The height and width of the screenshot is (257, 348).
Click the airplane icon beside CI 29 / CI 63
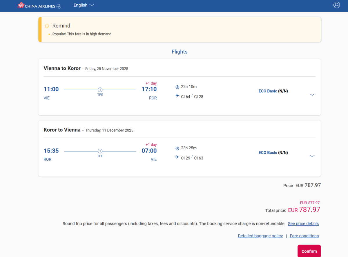click(177, 157)
